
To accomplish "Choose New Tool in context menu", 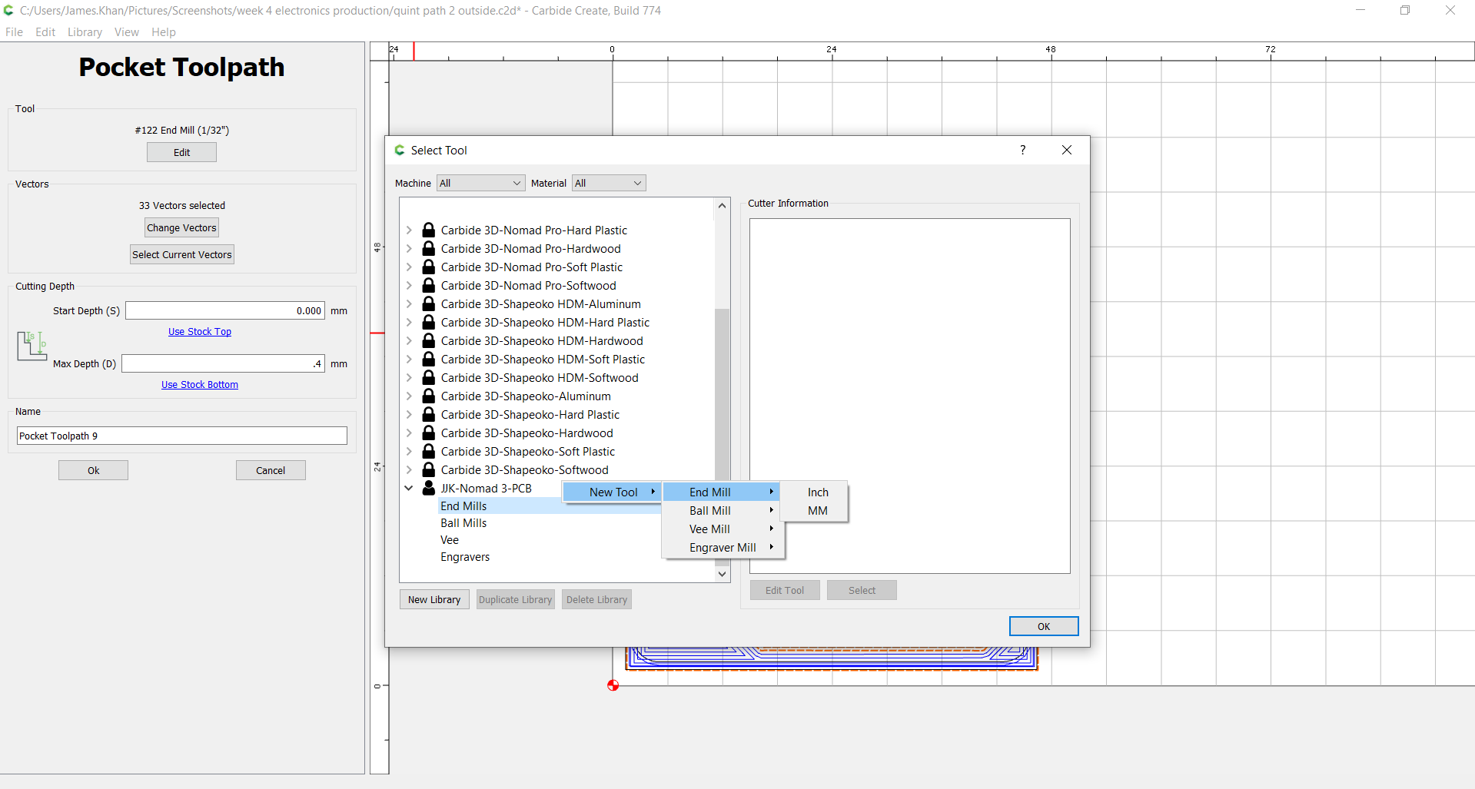I will point(613,492).
